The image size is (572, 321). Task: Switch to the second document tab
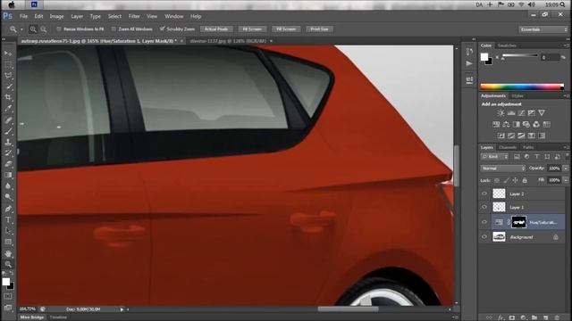click(x=229, y=41)
